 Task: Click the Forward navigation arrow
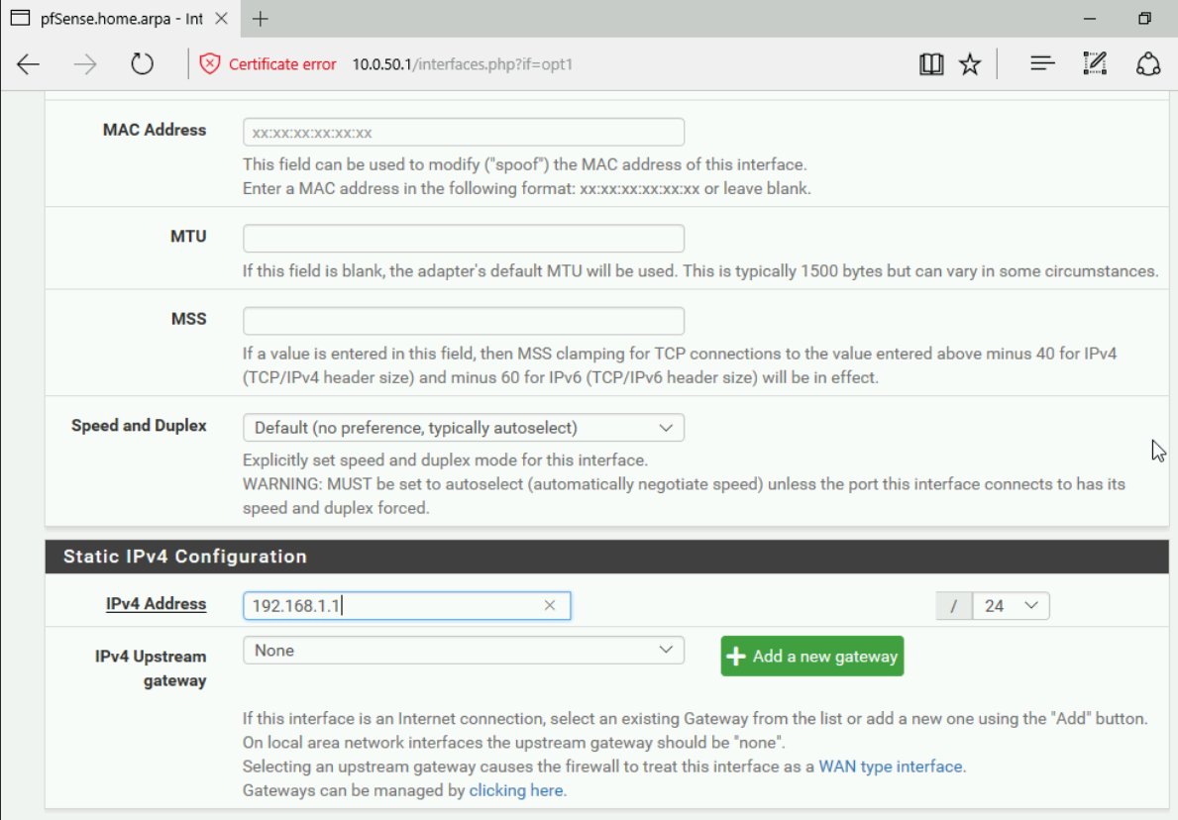[x=85, y=64]
